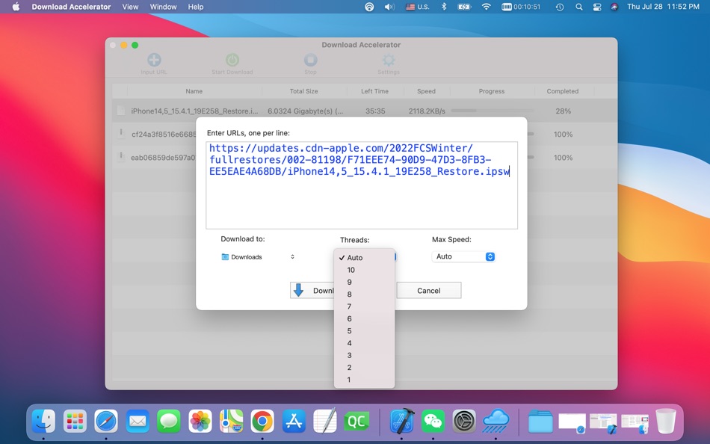Screen dimensions: 710x444
Task: Select the iPhone14,5_15.4.1 Restore download row
Action: 365,111
